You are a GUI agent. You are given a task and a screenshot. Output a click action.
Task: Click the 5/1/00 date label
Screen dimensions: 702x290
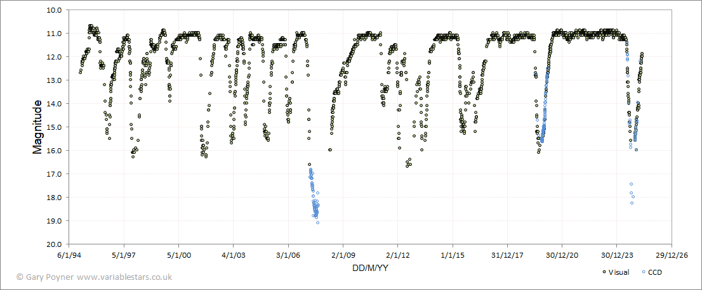[x=178, y=256]
